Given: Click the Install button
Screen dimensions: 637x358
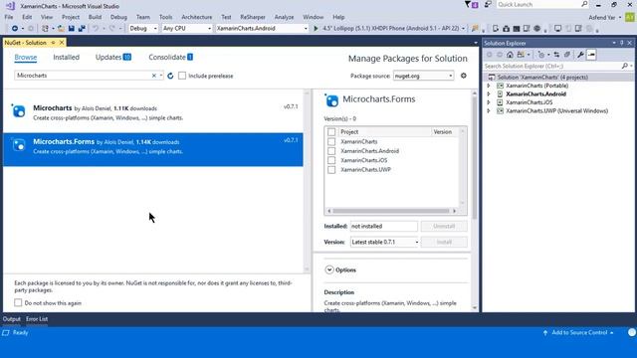Looking at the screenshot, I should (x=444, y=242).
